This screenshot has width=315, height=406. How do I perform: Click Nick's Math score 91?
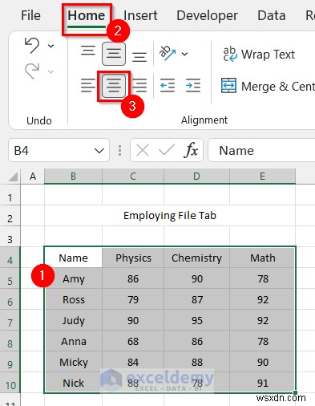coord(263,383)
